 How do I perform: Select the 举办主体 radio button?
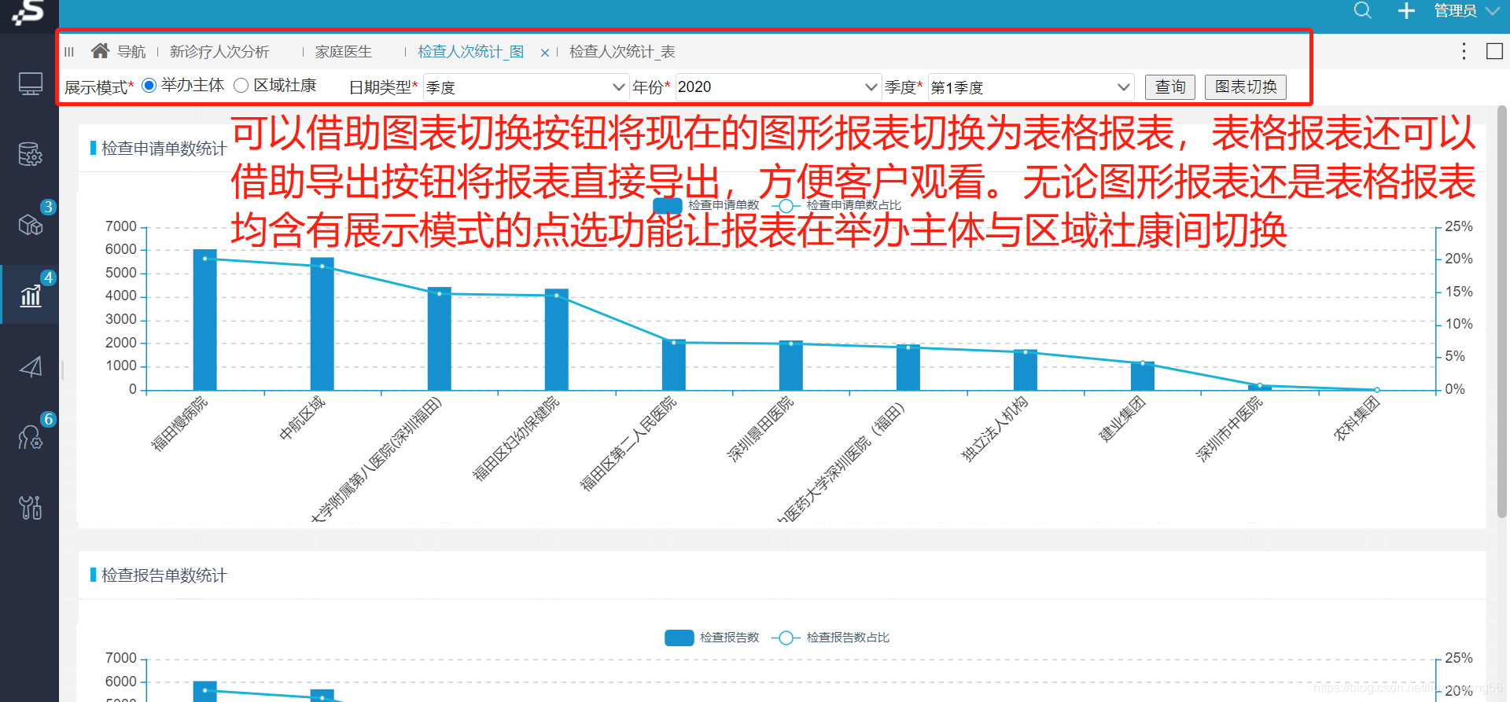tap(149, 86)
